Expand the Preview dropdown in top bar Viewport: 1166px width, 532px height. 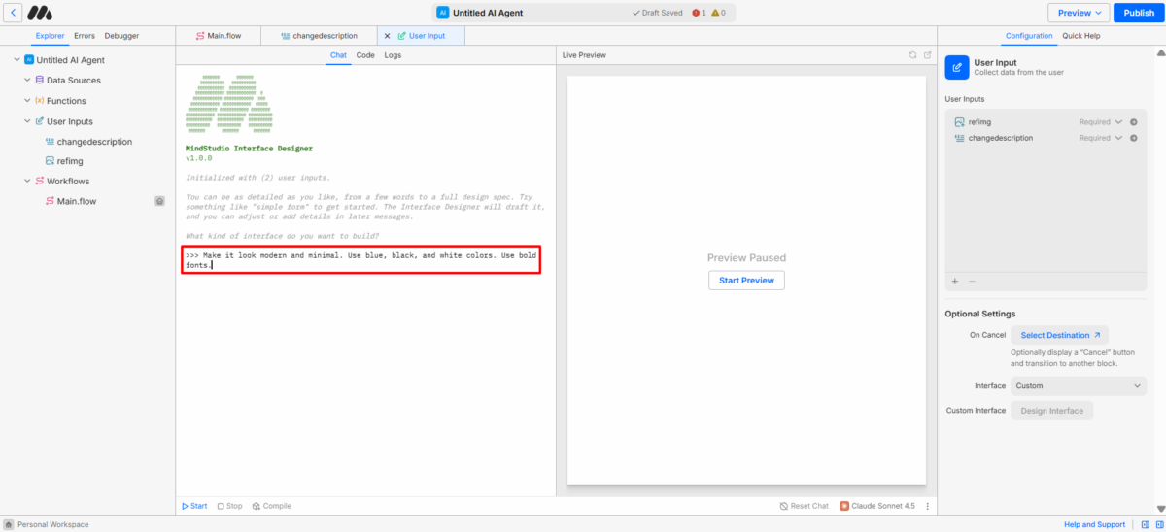click(x=1079, y=13)
